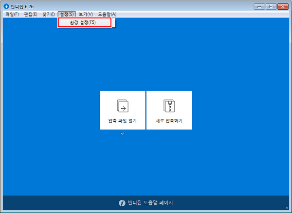The height and width of the screenshot is (213, 292).
Task: Open 반디집 도움말 페이지 link
Action: click(x=150, y=202)
